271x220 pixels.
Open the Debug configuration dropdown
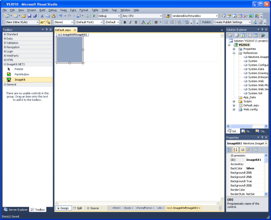(x=119, y=16)
